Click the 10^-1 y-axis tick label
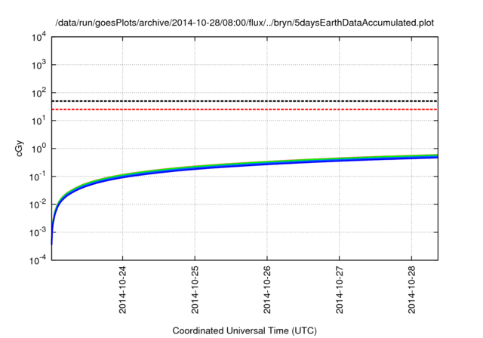This screenshot has height=338, width=483. (38, 177)
